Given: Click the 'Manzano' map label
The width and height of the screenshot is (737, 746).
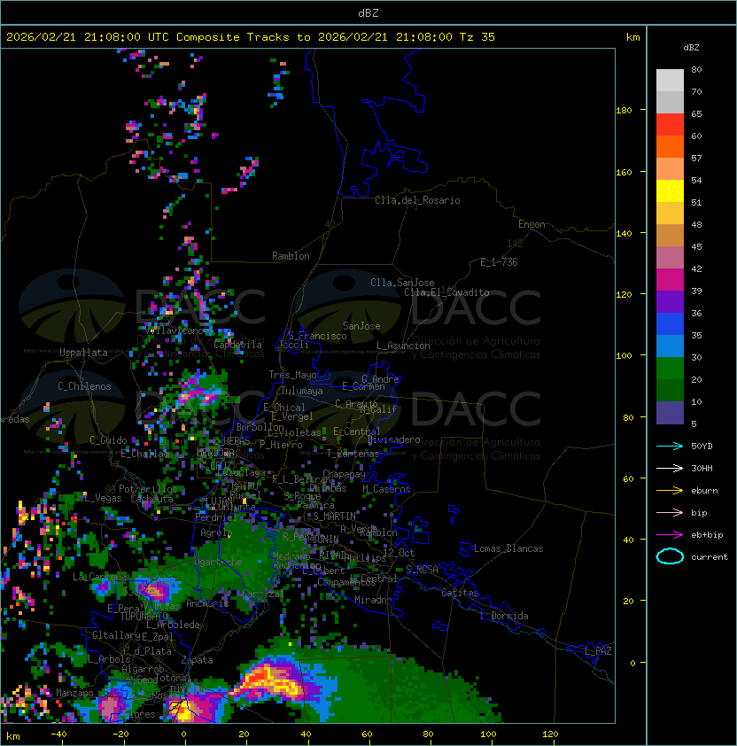Looking at the screenshot, I should coord(74,693).
